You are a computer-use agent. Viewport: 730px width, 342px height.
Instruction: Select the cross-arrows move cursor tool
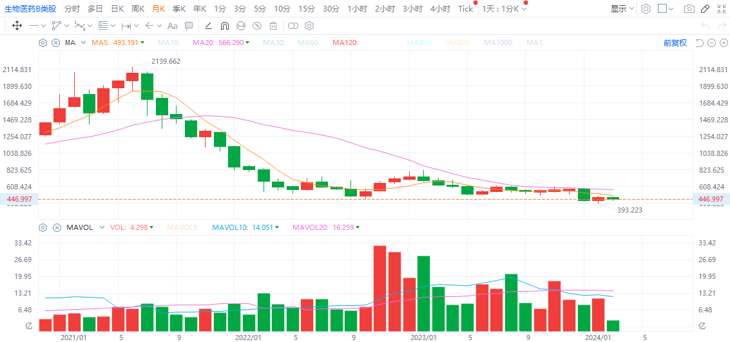coord(17,26)
